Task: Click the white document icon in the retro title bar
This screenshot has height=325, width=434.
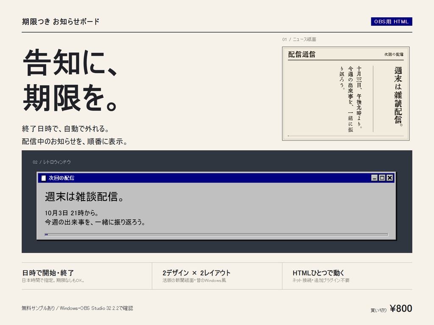Action: click(x=44, y=178)
